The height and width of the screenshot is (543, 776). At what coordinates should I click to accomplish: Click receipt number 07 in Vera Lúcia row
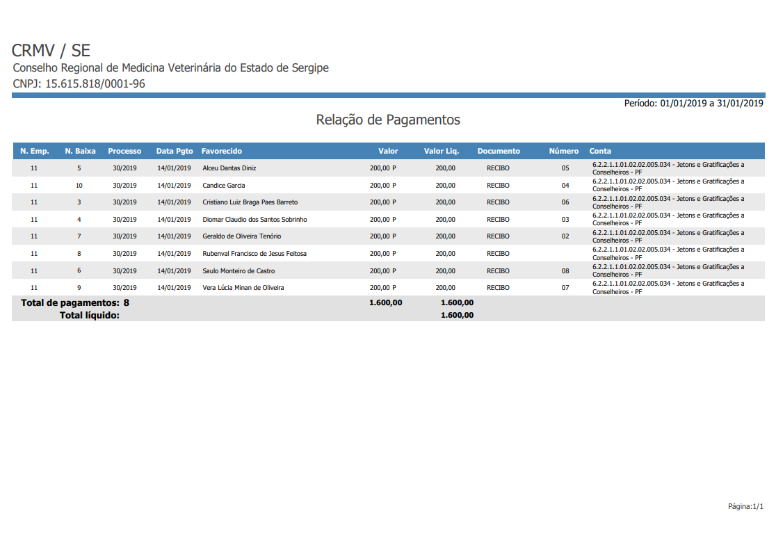[x=565, y=288]
